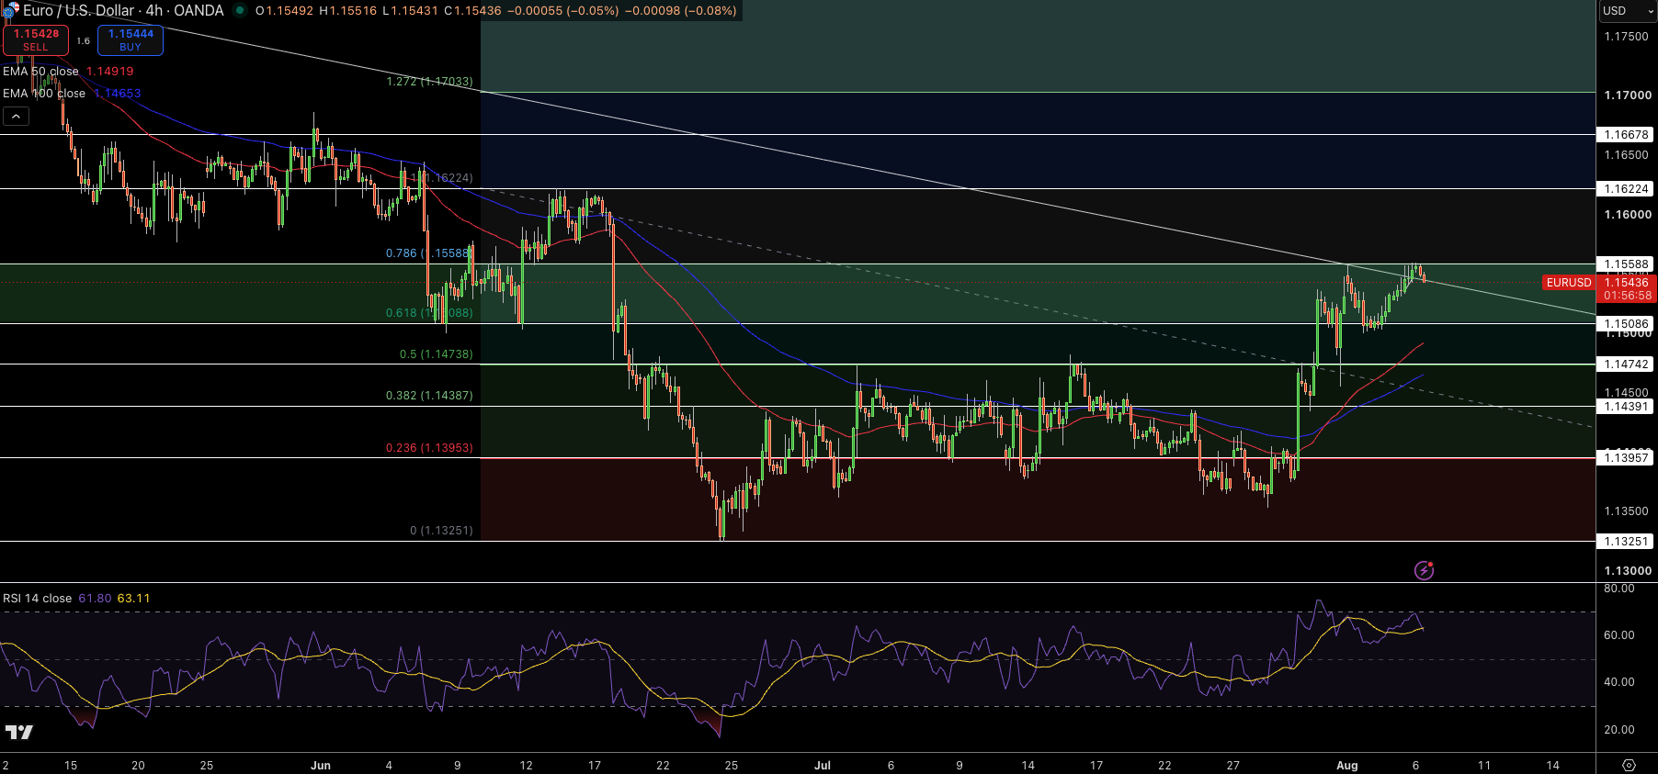This screenshot has width=1658, height=774.
Task: Click the RSI 80.00 scale label
Action: click(x=1618, y=589)
